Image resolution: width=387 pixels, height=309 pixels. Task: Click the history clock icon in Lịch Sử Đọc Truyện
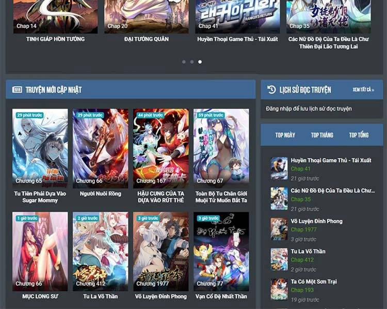(x=271, y=89)
